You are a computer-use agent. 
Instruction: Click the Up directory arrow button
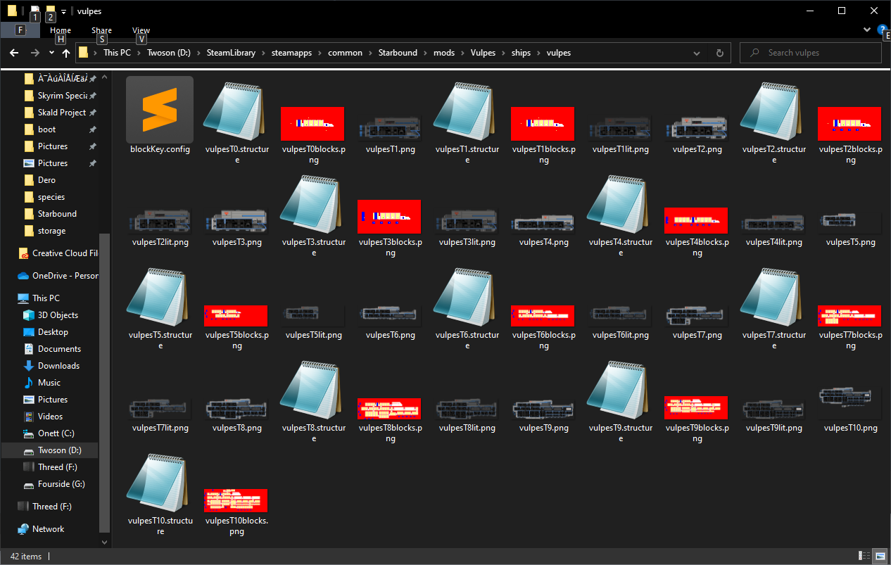coord(66,53)
